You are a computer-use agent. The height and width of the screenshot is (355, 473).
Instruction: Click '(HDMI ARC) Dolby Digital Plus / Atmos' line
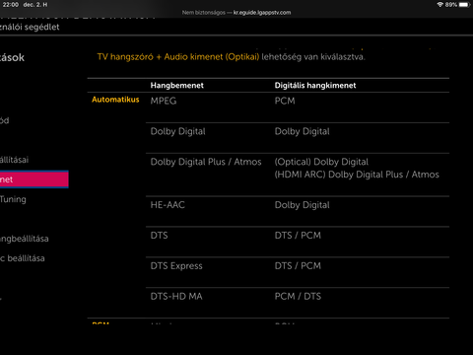357,175
